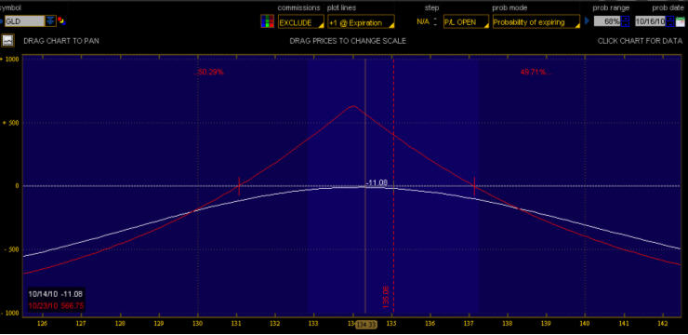688x335 pixels.
Task: Click the +500 label on the P/L axis
Action: pos(11,123)
